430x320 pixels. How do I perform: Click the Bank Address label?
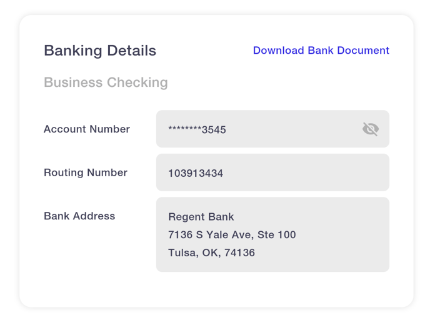point(79,216)
